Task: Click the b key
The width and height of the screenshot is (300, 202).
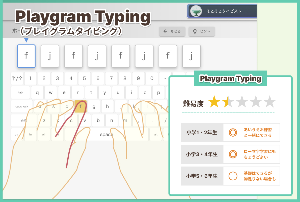Action: point(98,120)
